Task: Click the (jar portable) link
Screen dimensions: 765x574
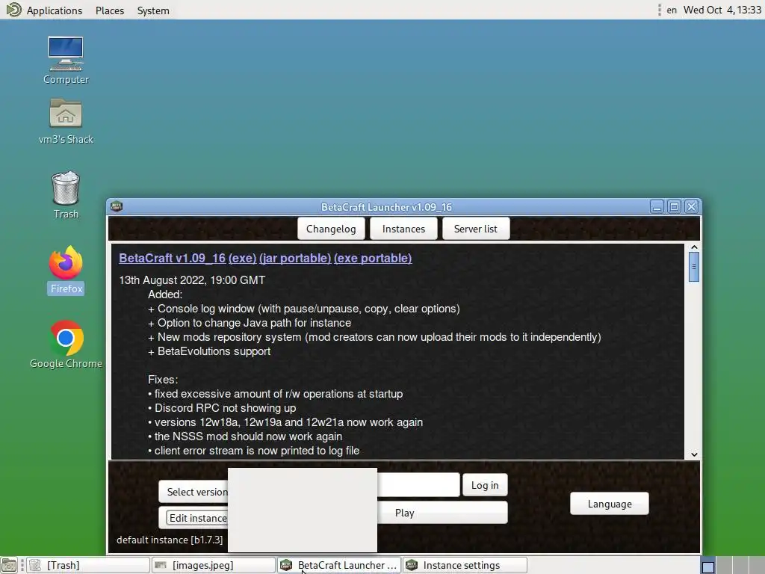Action: click(x=295, y=258)
